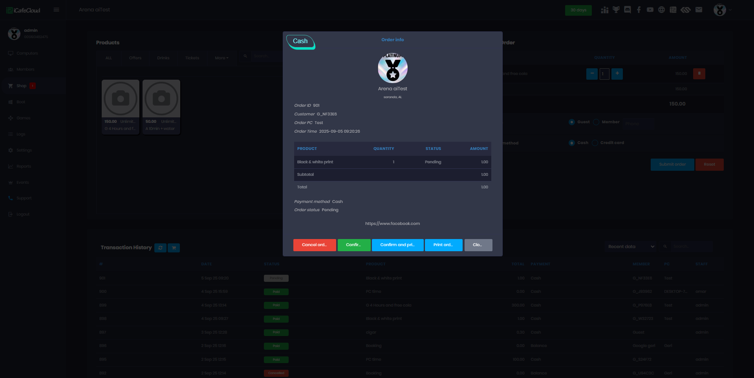Click the transaction search magnifier icon
The width and height of the screenshot is (754, 378).
[665, 247]
